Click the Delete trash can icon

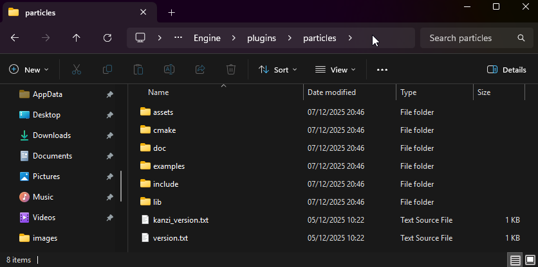click(231, 70)
